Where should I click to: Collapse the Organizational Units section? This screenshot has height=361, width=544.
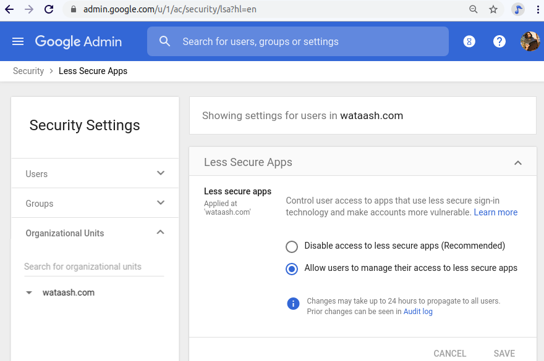tap(161, 233)
